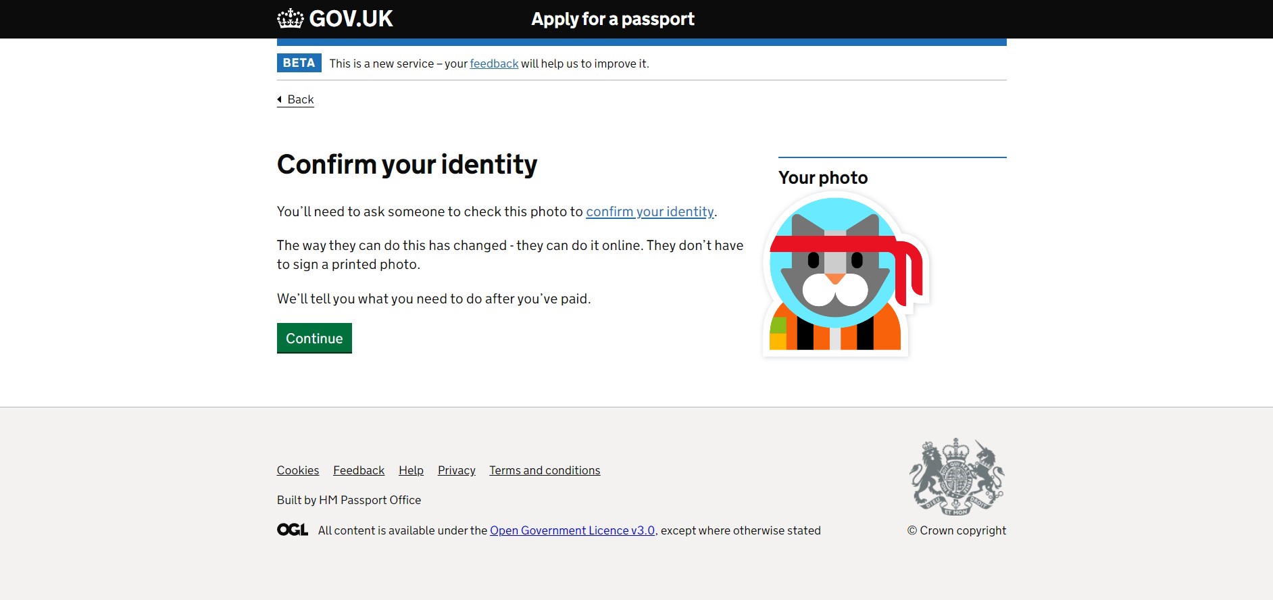
Task: Click the Royal coat of arms crest
Action: pyautogui.click(x=956, y=477)
